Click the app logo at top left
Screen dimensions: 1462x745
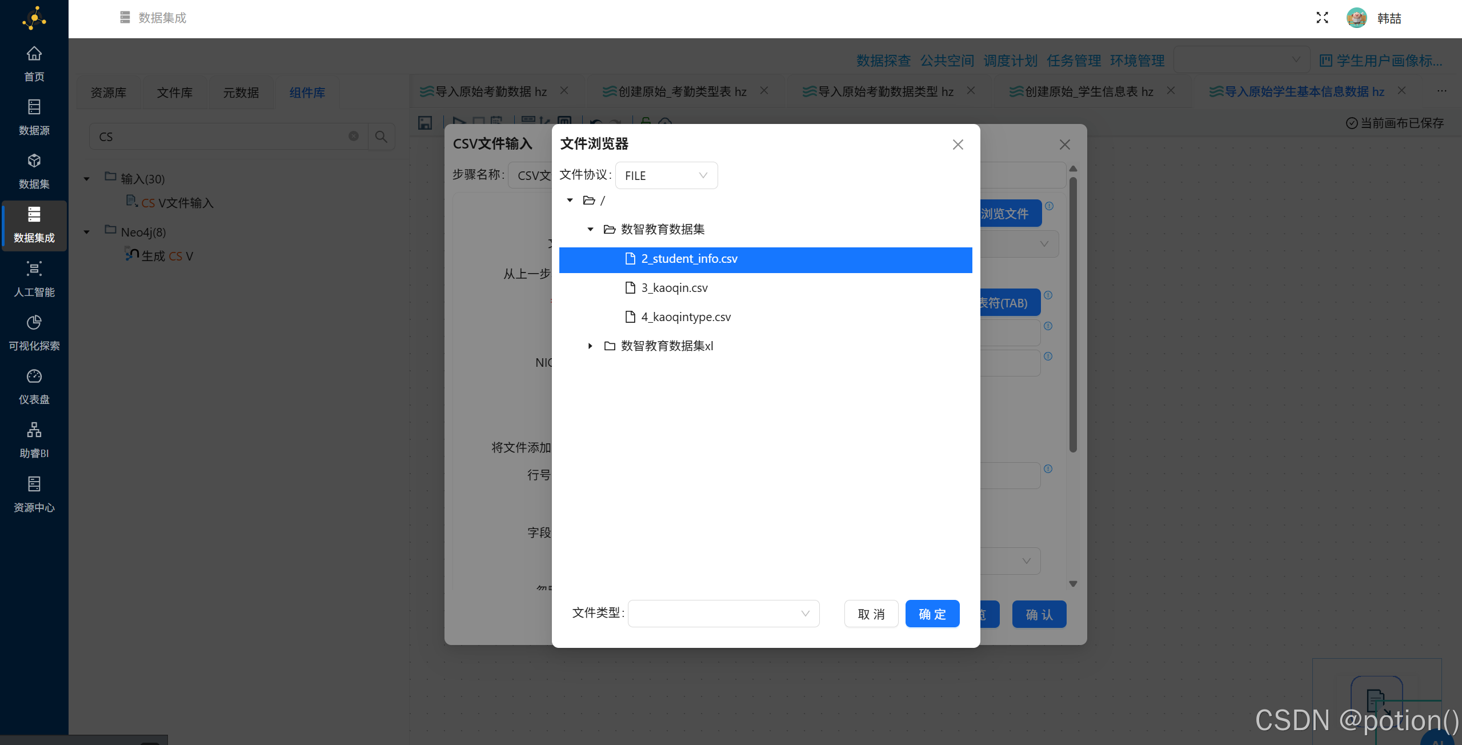[x=34, y=18]
